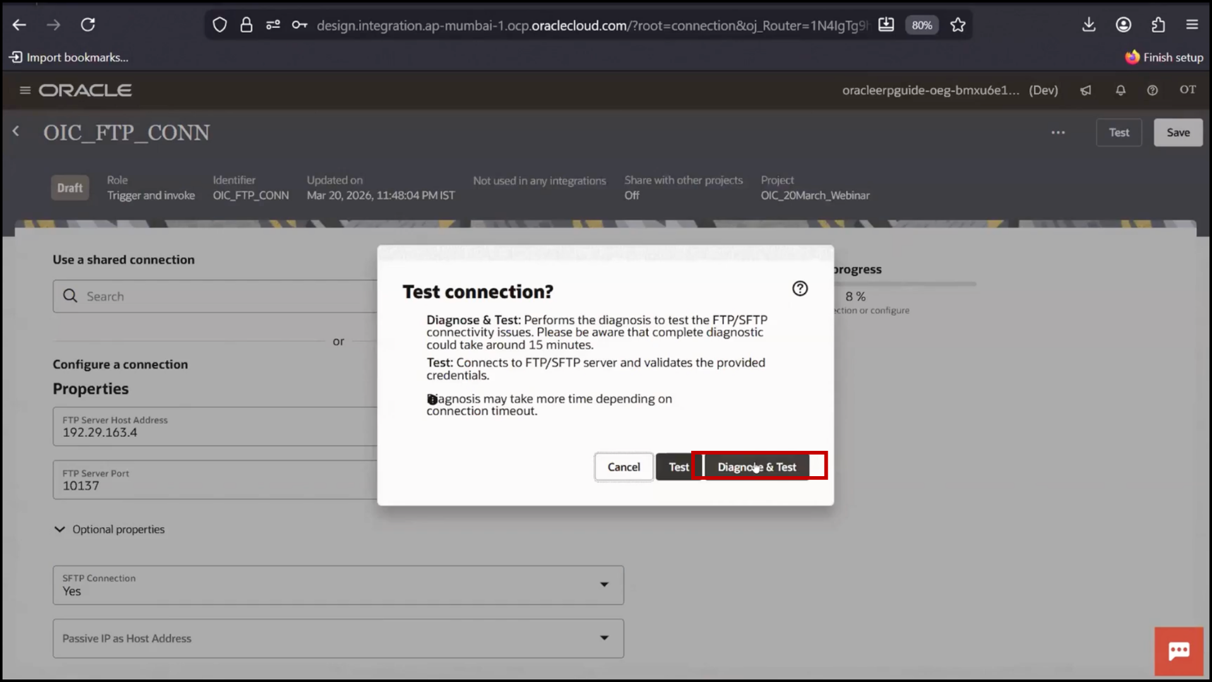Go back with the browser back arrow

[x=20, y=25]
